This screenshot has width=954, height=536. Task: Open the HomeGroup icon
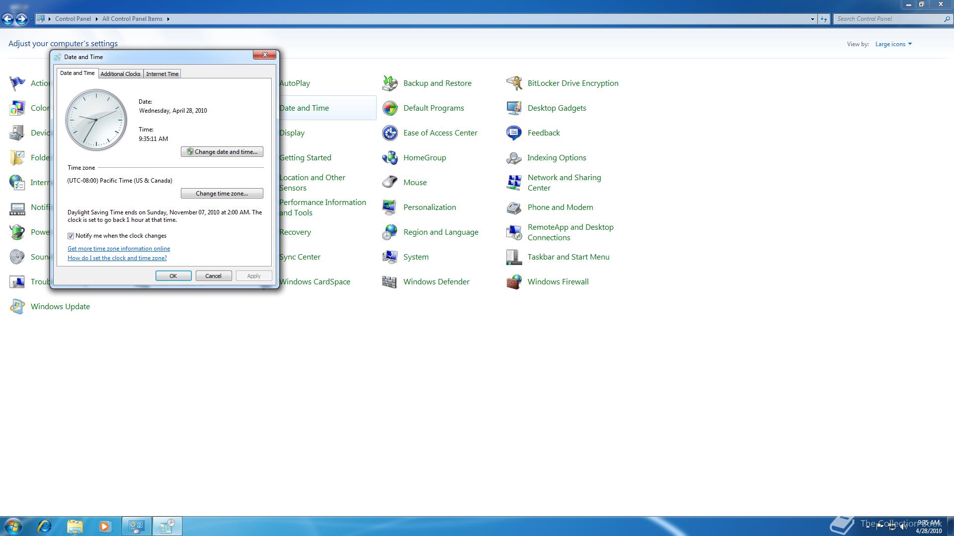coord(390,158)
